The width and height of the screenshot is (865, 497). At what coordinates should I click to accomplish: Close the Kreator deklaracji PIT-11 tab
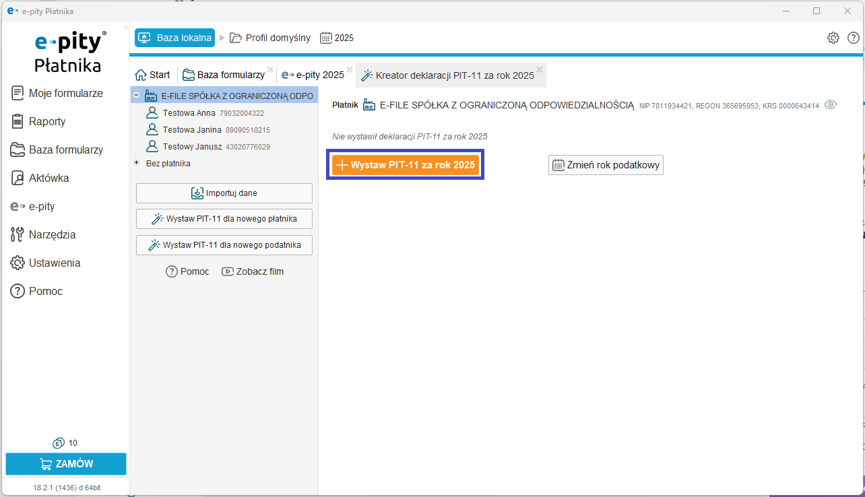tap(540, 69)
